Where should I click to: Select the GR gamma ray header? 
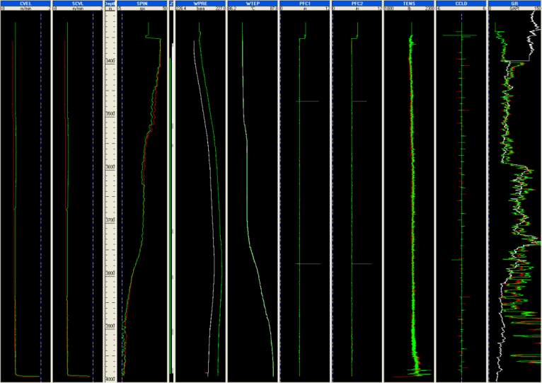tap(514, 4)
